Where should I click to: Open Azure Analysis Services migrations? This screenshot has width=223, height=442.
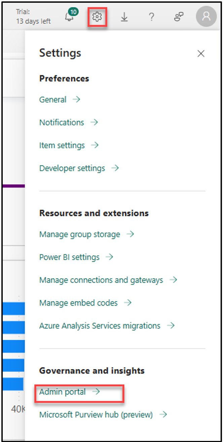107,326
